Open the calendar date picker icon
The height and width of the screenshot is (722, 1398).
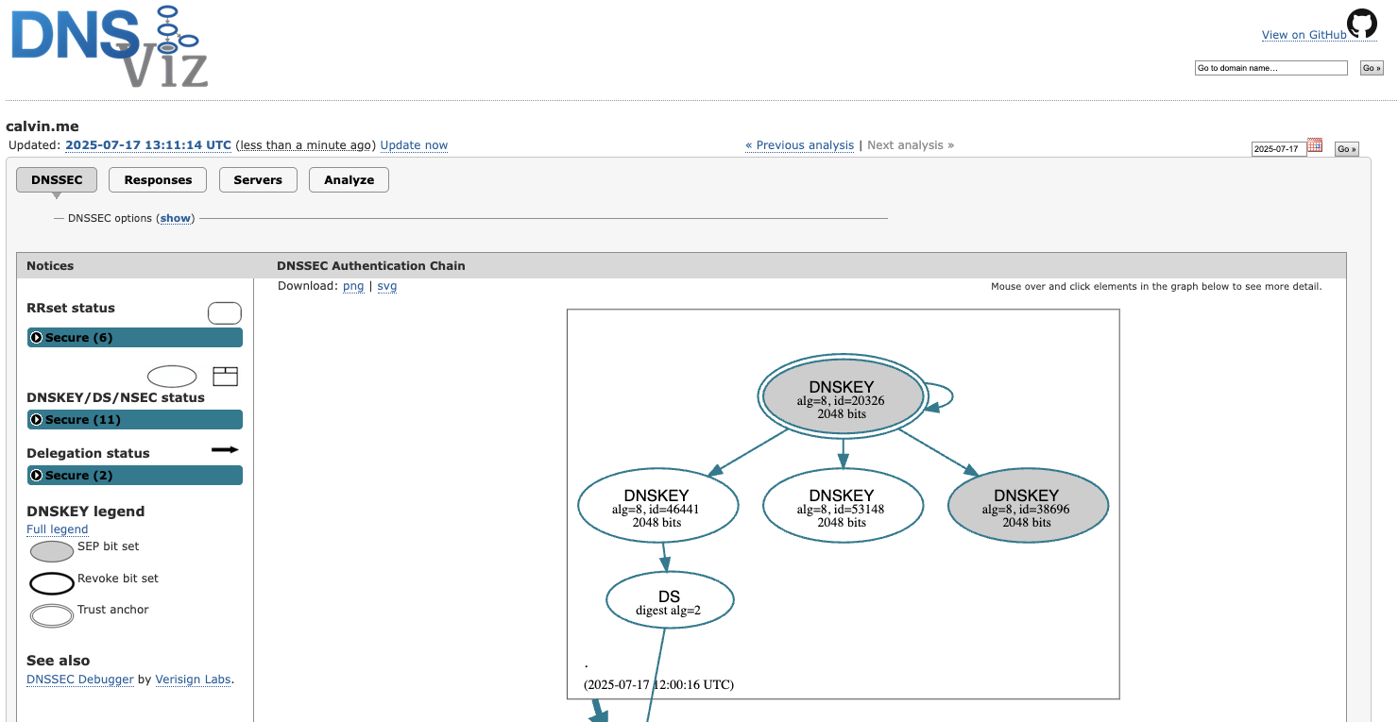pos(1315,145)
